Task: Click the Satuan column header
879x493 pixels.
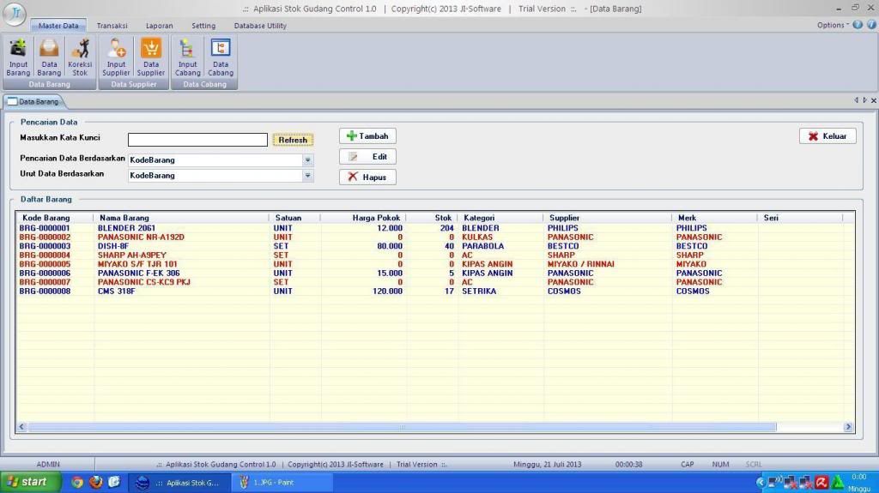Action: [295, 218]
